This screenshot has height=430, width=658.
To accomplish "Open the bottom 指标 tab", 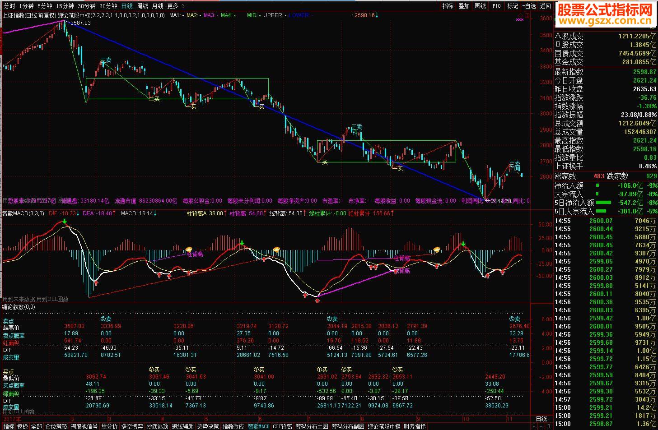I will [9, 426].
